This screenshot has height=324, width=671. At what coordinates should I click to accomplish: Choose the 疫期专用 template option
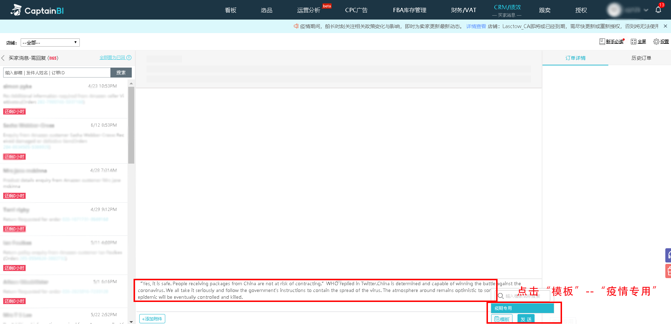[522, 308]
